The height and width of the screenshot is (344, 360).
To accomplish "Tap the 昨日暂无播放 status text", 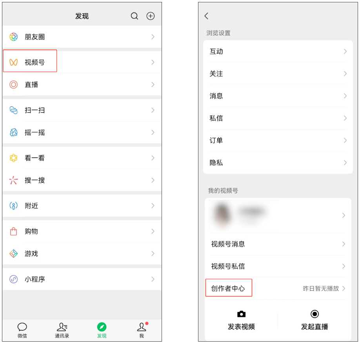I will [x=321, y=288].
